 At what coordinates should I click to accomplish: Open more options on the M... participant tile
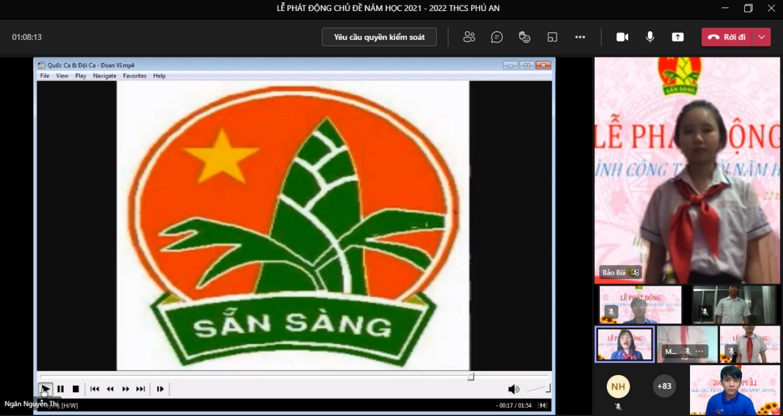pos(699,352)
